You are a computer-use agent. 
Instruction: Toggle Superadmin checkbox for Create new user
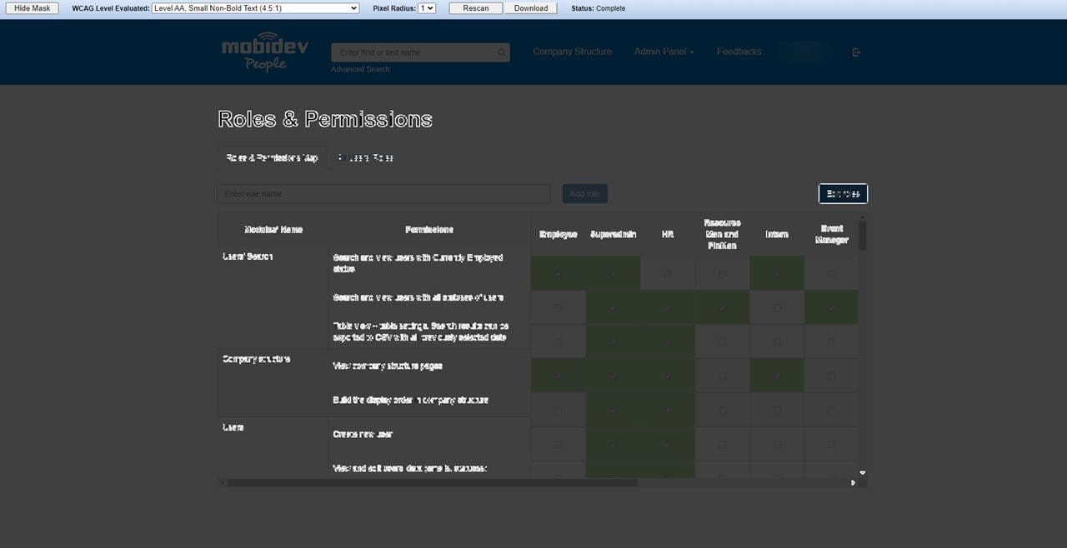click(613, 445)
